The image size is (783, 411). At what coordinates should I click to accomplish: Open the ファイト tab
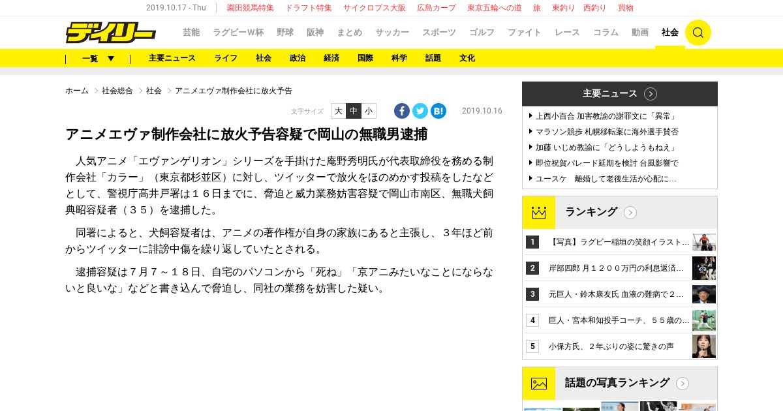[525, 33]
